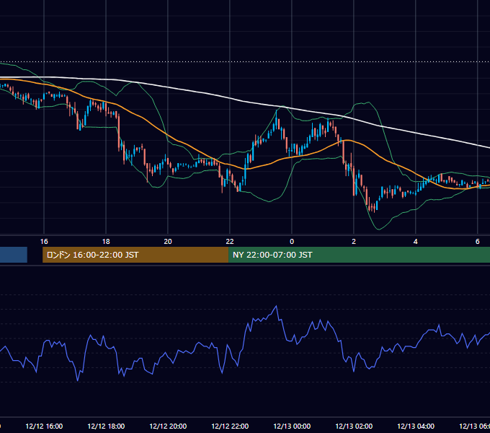Click the 12/12 16:00 date label

coord(44,426)
